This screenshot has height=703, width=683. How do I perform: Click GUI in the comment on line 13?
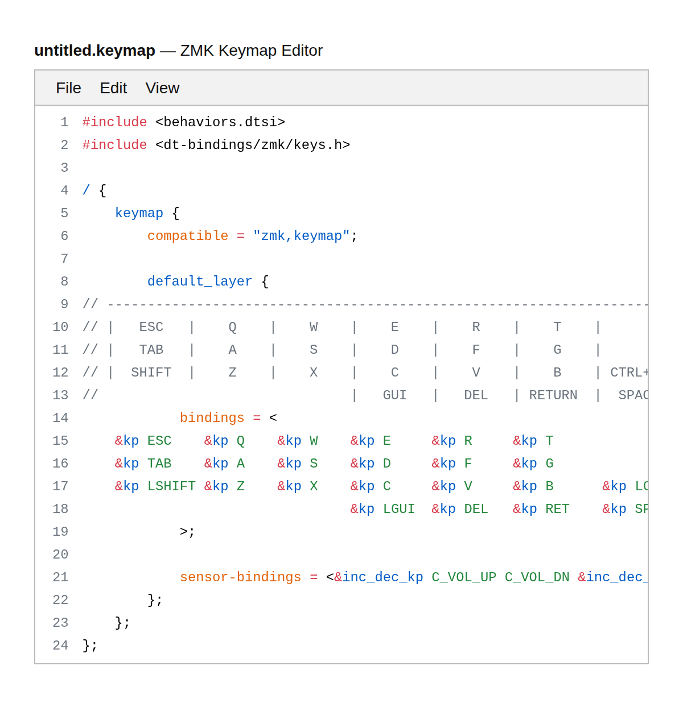[395, 395]
